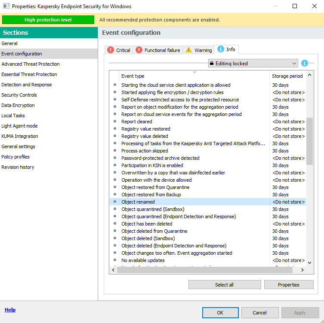
Task: Click the lock icon in Editing locked dropdown
Action: 212,63
